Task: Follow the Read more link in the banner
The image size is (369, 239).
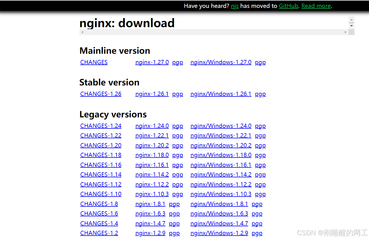Action: pyautogui.click(x=316, y=6)
